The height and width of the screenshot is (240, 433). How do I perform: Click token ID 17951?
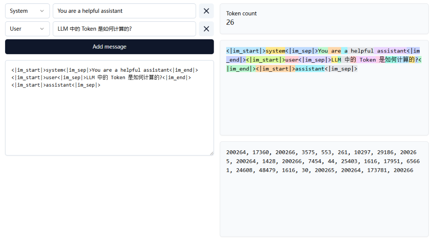[x=392, y=161]
